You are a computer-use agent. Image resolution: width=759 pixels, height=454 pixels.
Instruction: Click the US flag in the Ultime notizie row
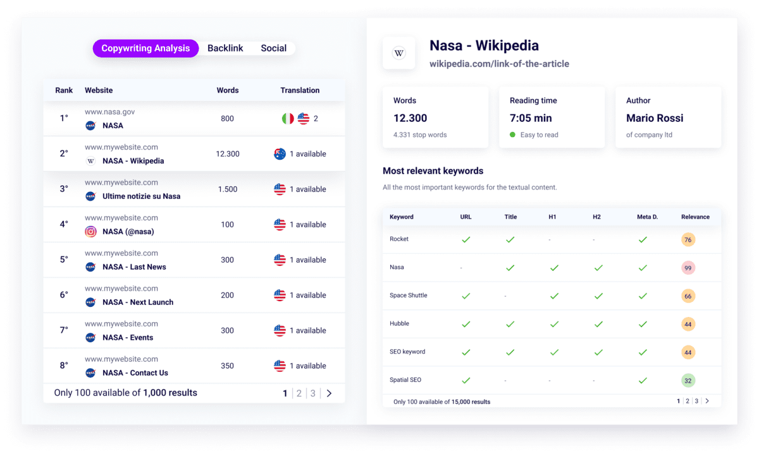point(280,189)
